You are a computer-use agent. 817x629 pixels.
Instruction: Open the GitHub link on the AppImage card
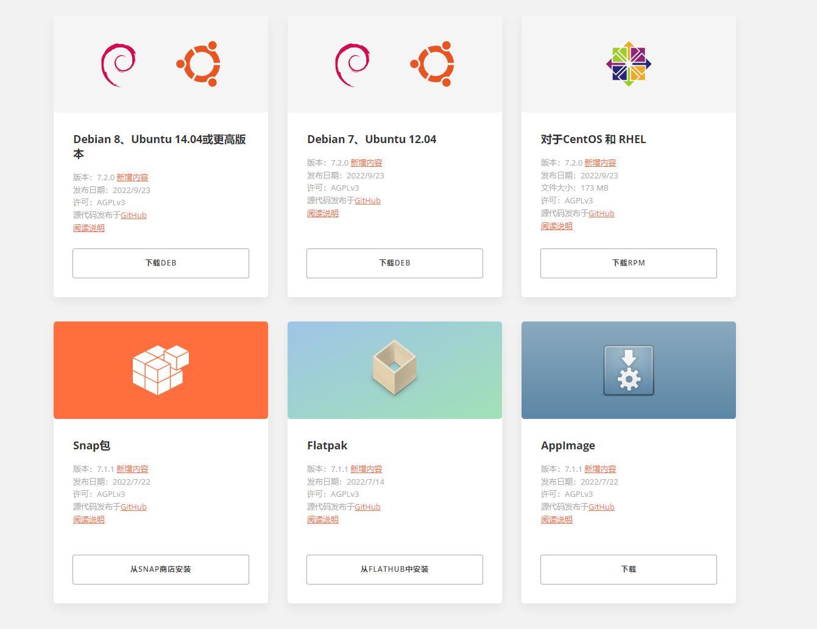[x=601, y=507]
